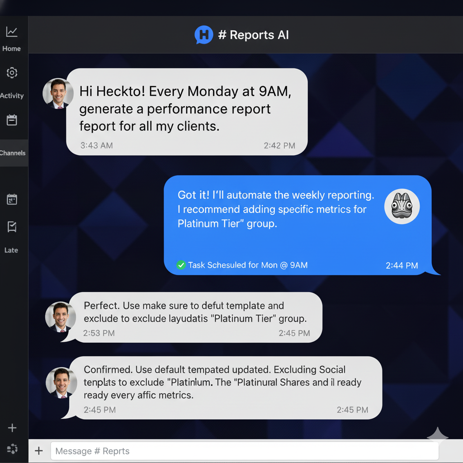Click the green Task Scheduled checkmark
The width and height of the screenshot is (463, 463).
(181, 265)
